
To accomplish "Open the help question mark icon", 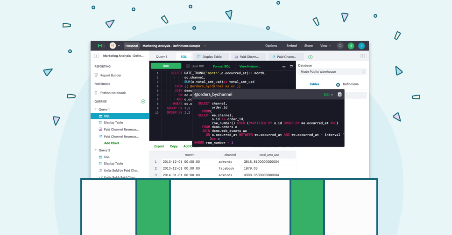I will tap(361, 46).
